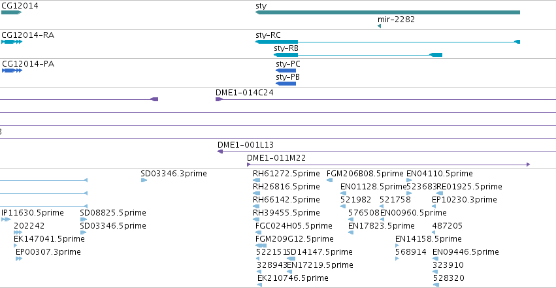Select the CG12014 gene feature label
This screenshot has width=556, height=288.
point(20,6)
